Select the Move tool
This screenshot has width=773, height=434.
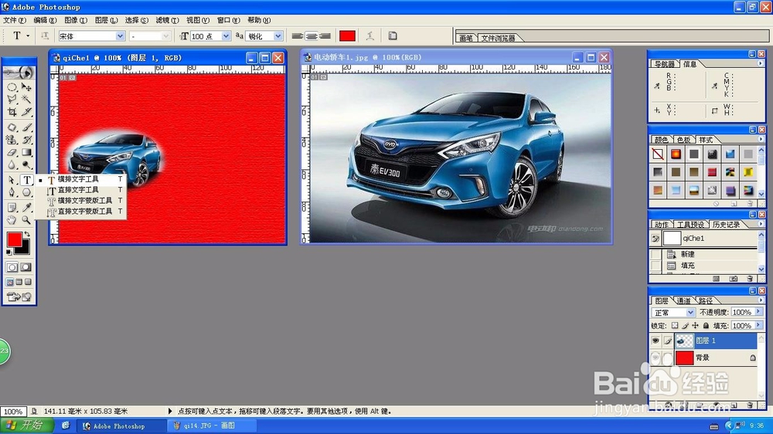pyautogui.click(x=26, y=87)
